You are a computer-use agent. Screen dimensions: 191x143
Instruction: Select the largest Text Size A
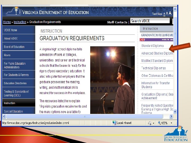coord(170,13)
